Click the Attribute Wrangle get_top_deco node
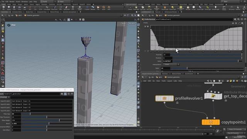Viewport: 247px width, 139px height. coord(213,96)
